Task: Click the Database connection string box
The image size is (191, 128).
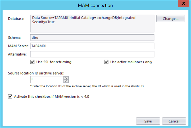Action: coord(92,24)
